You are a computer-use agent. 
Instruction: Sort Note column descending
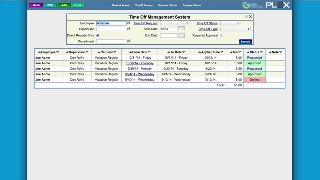280,52
